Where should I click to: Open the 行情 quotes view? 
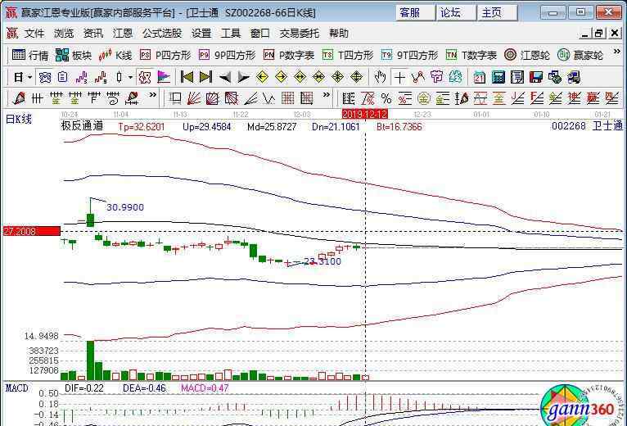click(30, 55)
